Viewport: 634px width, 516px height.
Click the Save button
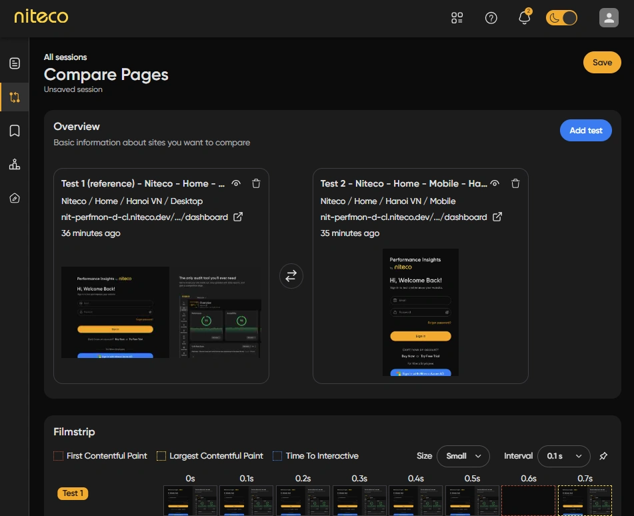tap(602, 62)
